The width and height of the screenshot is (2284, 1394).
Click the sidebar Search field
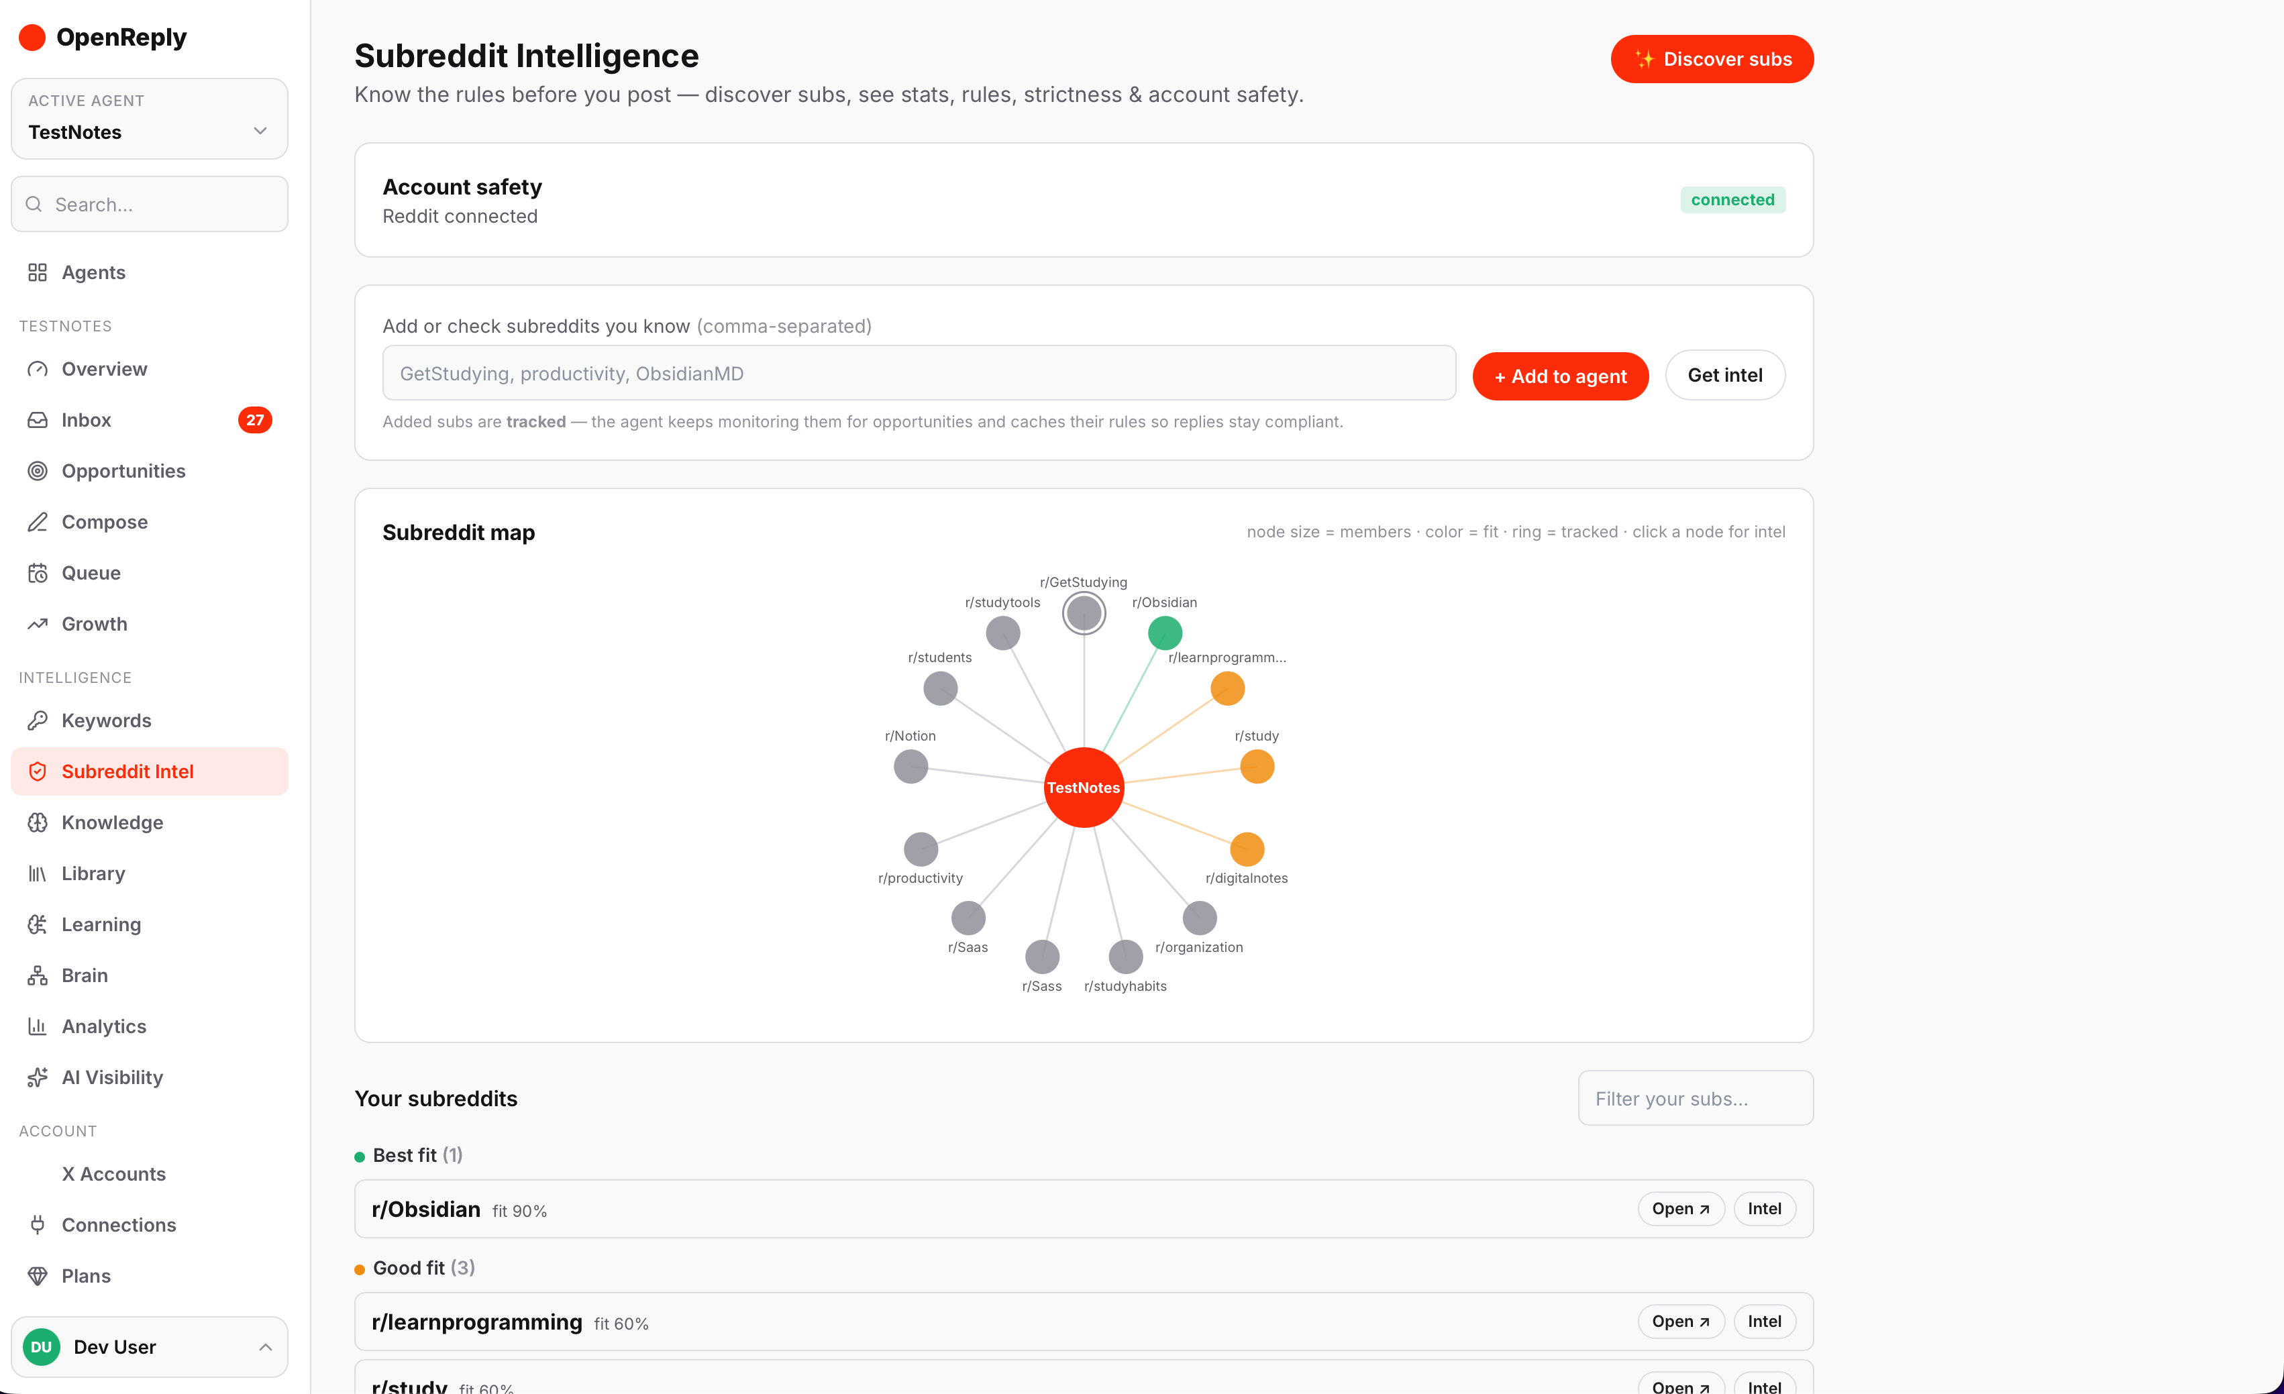click(149, 204)
